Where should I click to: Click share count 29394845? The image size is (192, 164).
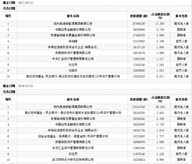[139, 119]
